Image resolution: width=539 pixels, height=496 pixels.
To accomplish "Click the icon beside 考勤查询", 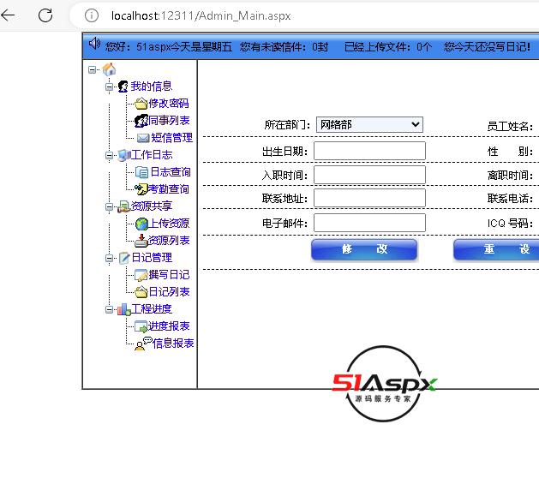I will [141, 189].
